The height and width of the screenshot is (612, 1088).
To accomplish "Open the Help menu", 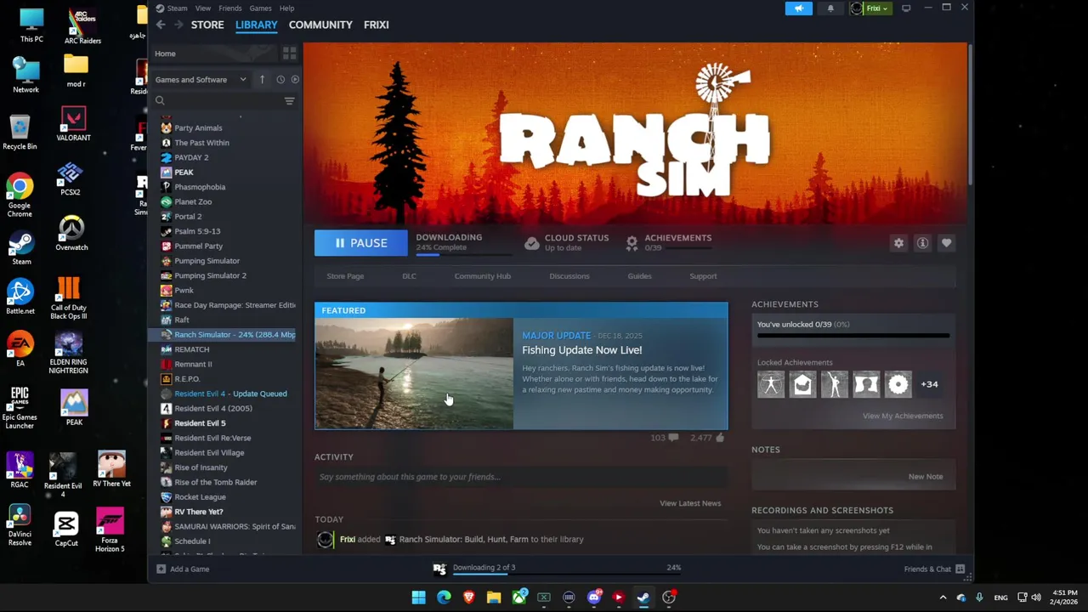I will coord(287,8).
